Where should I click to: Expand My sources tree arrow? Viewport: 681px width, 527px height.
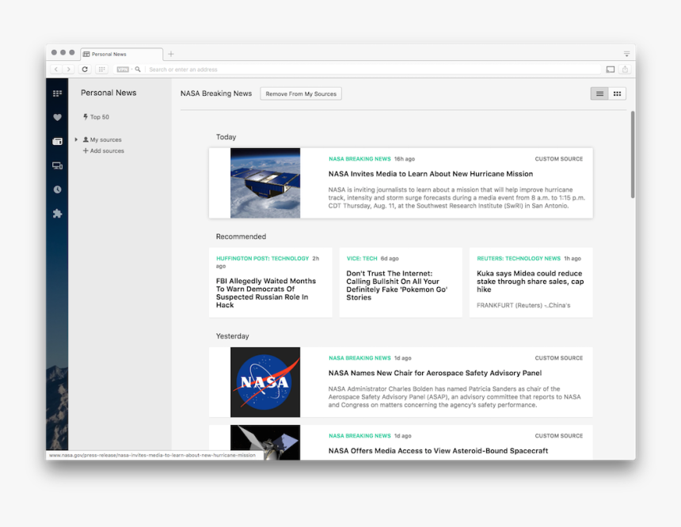click(x=76, y=139)
